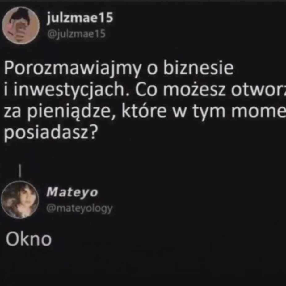Click the Mateyo display name
This screenshot has height=286, width=286.
tap(72, 192)
